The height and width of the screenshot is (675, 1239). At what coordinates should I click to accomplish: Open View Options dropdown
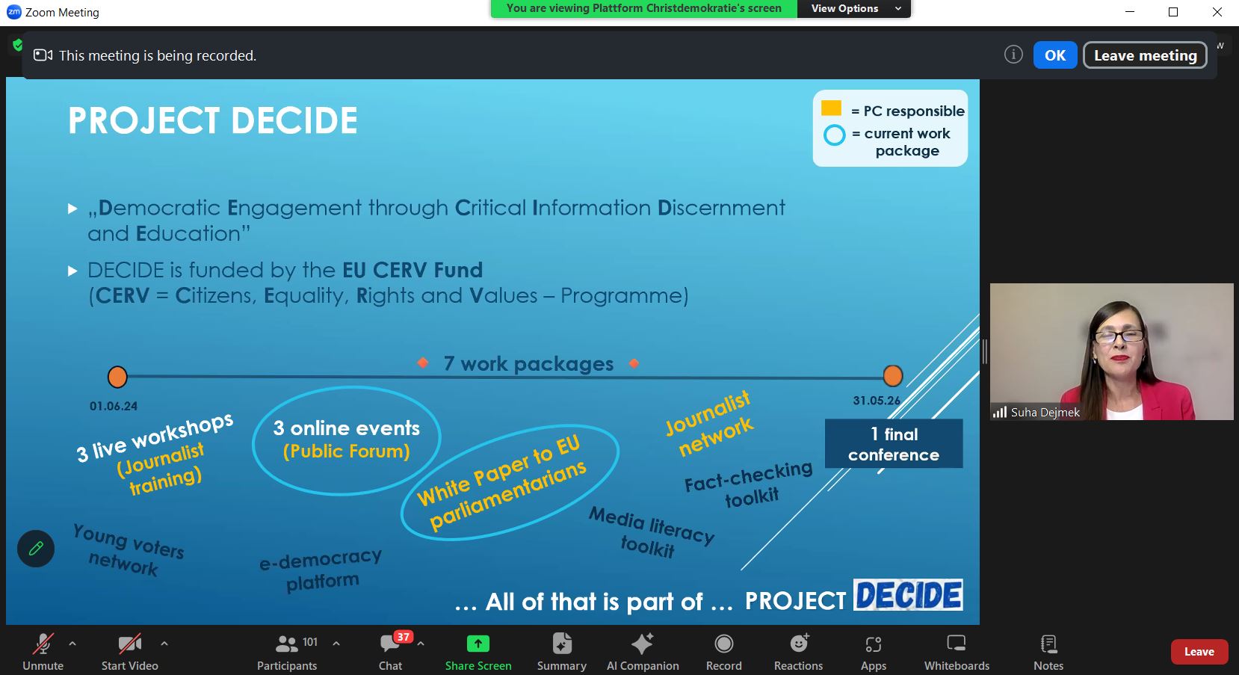point(854,8)
